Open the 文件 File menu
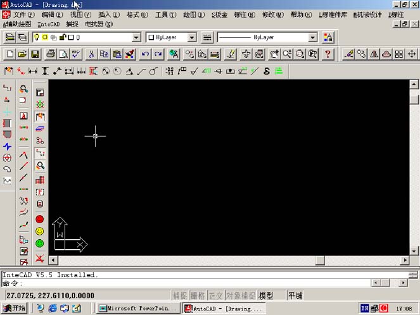The height and width of the screenshot is (315, 420). [x=24, y=15]
